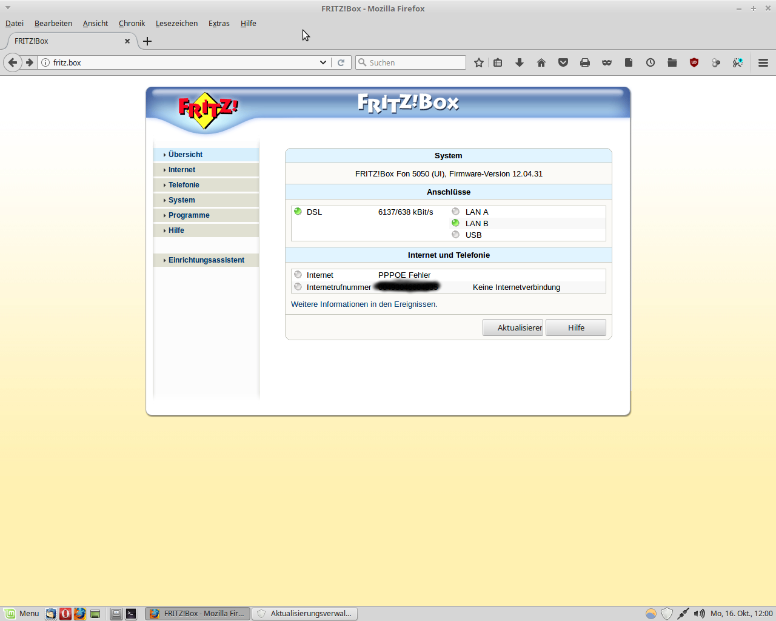Go to the home page icon
The width and height of the screenshot is (776, 621).
[x=541, y=62]
